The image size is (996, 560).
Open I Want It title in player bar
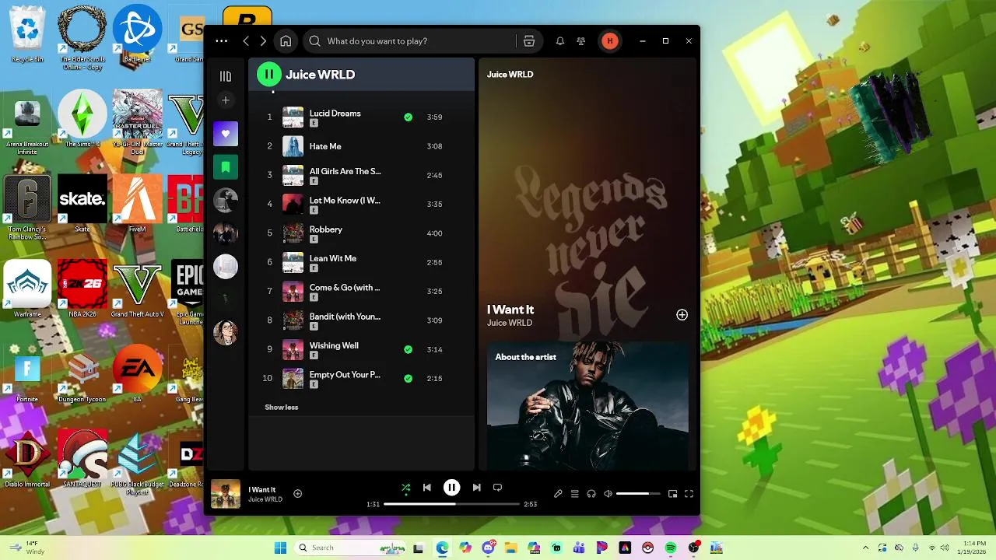[262, 490]
